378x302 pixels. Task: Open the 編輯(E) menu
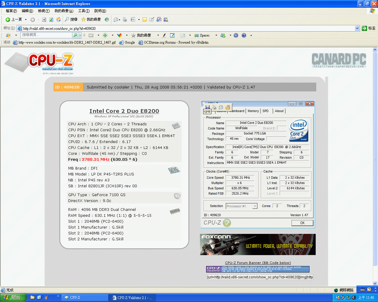coord(27,11)
